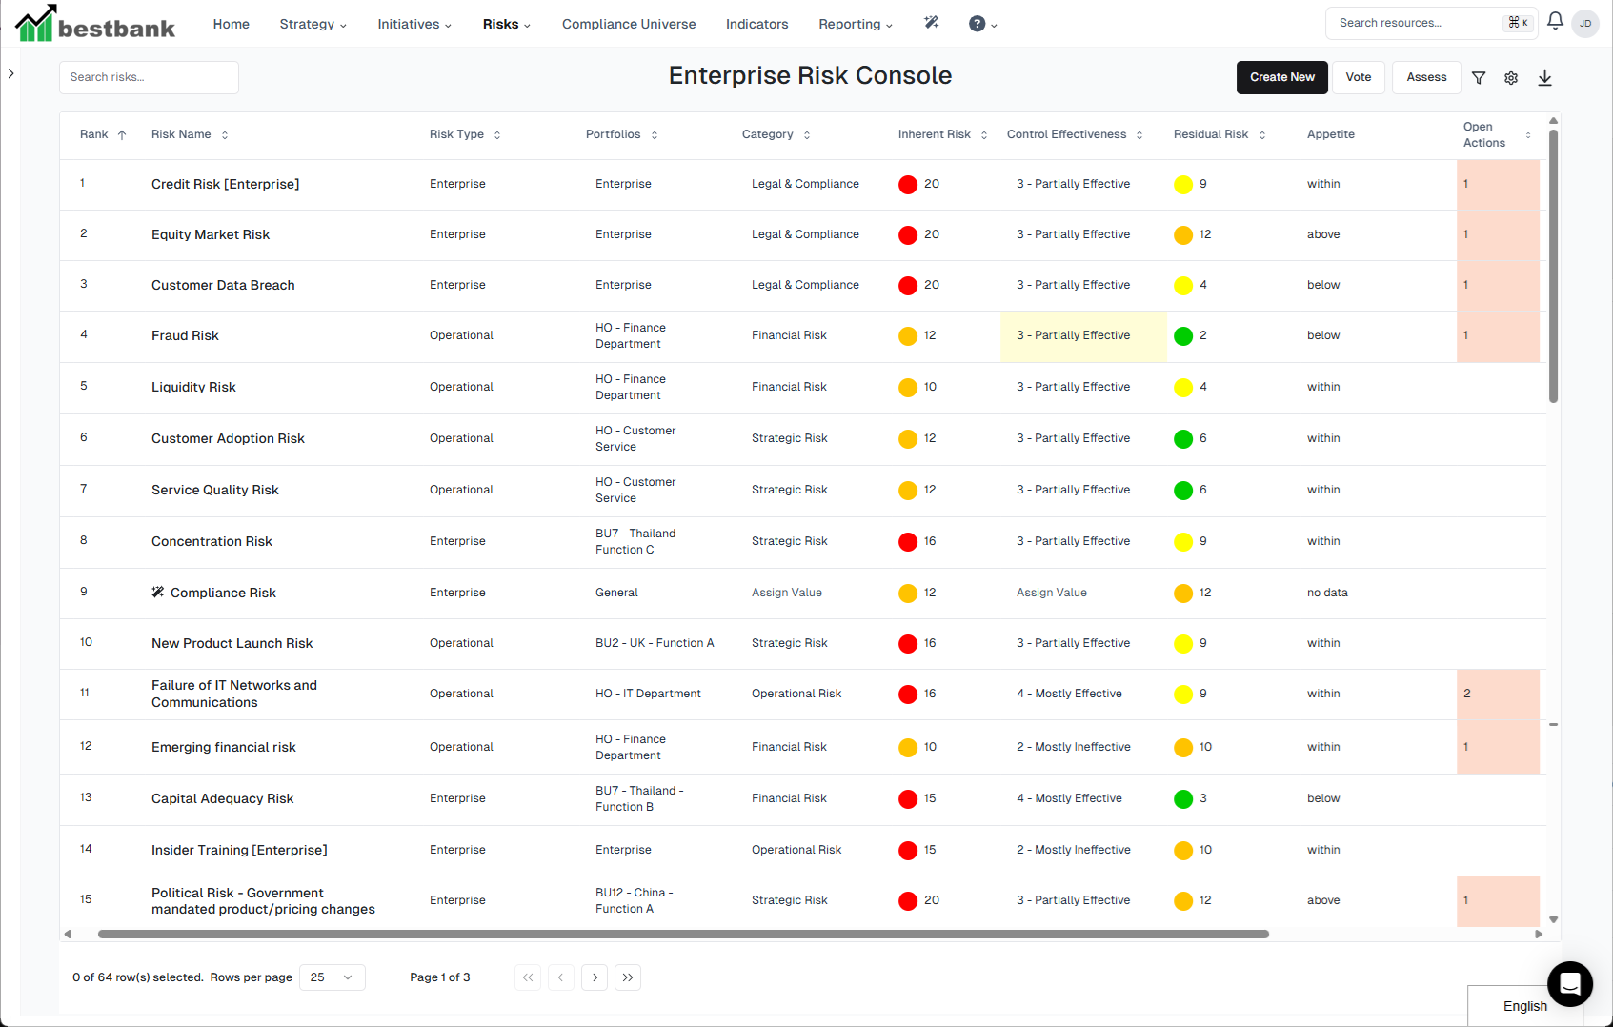Open the filter icon in the toolbar
The image size is (1613, 1027).
tap(1479, 77)
